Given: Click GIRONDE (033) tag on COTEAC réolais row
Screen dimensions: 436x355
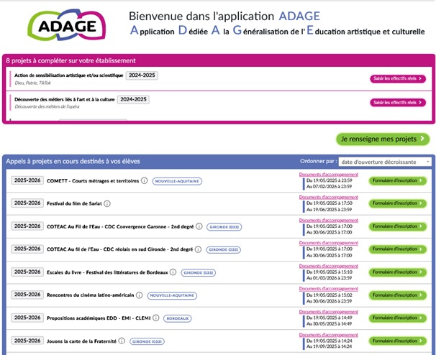Looking at the screenshot, I should (223, 250).
